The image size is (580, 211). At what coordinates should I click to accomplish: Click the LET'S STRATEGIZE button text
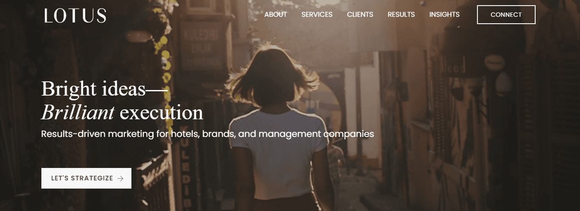pos(82,178)
